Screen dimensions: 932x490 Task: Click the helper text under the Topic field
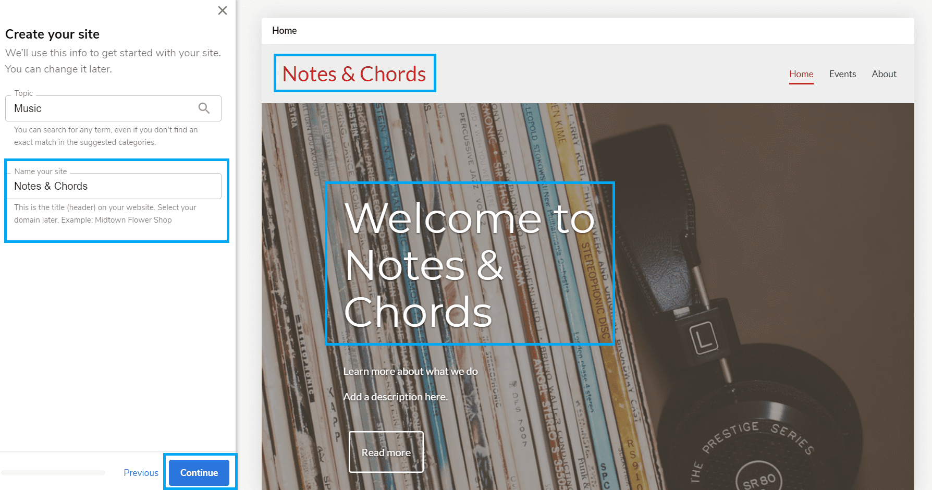click(106, 136)
